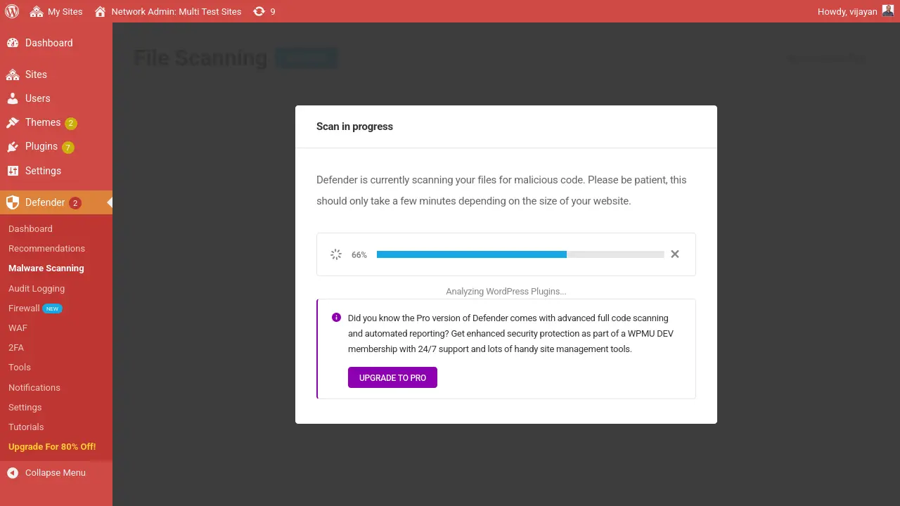Screen dimensions: 900x506
Task: Click the Settings sliders icon
Action: point(13,171)
